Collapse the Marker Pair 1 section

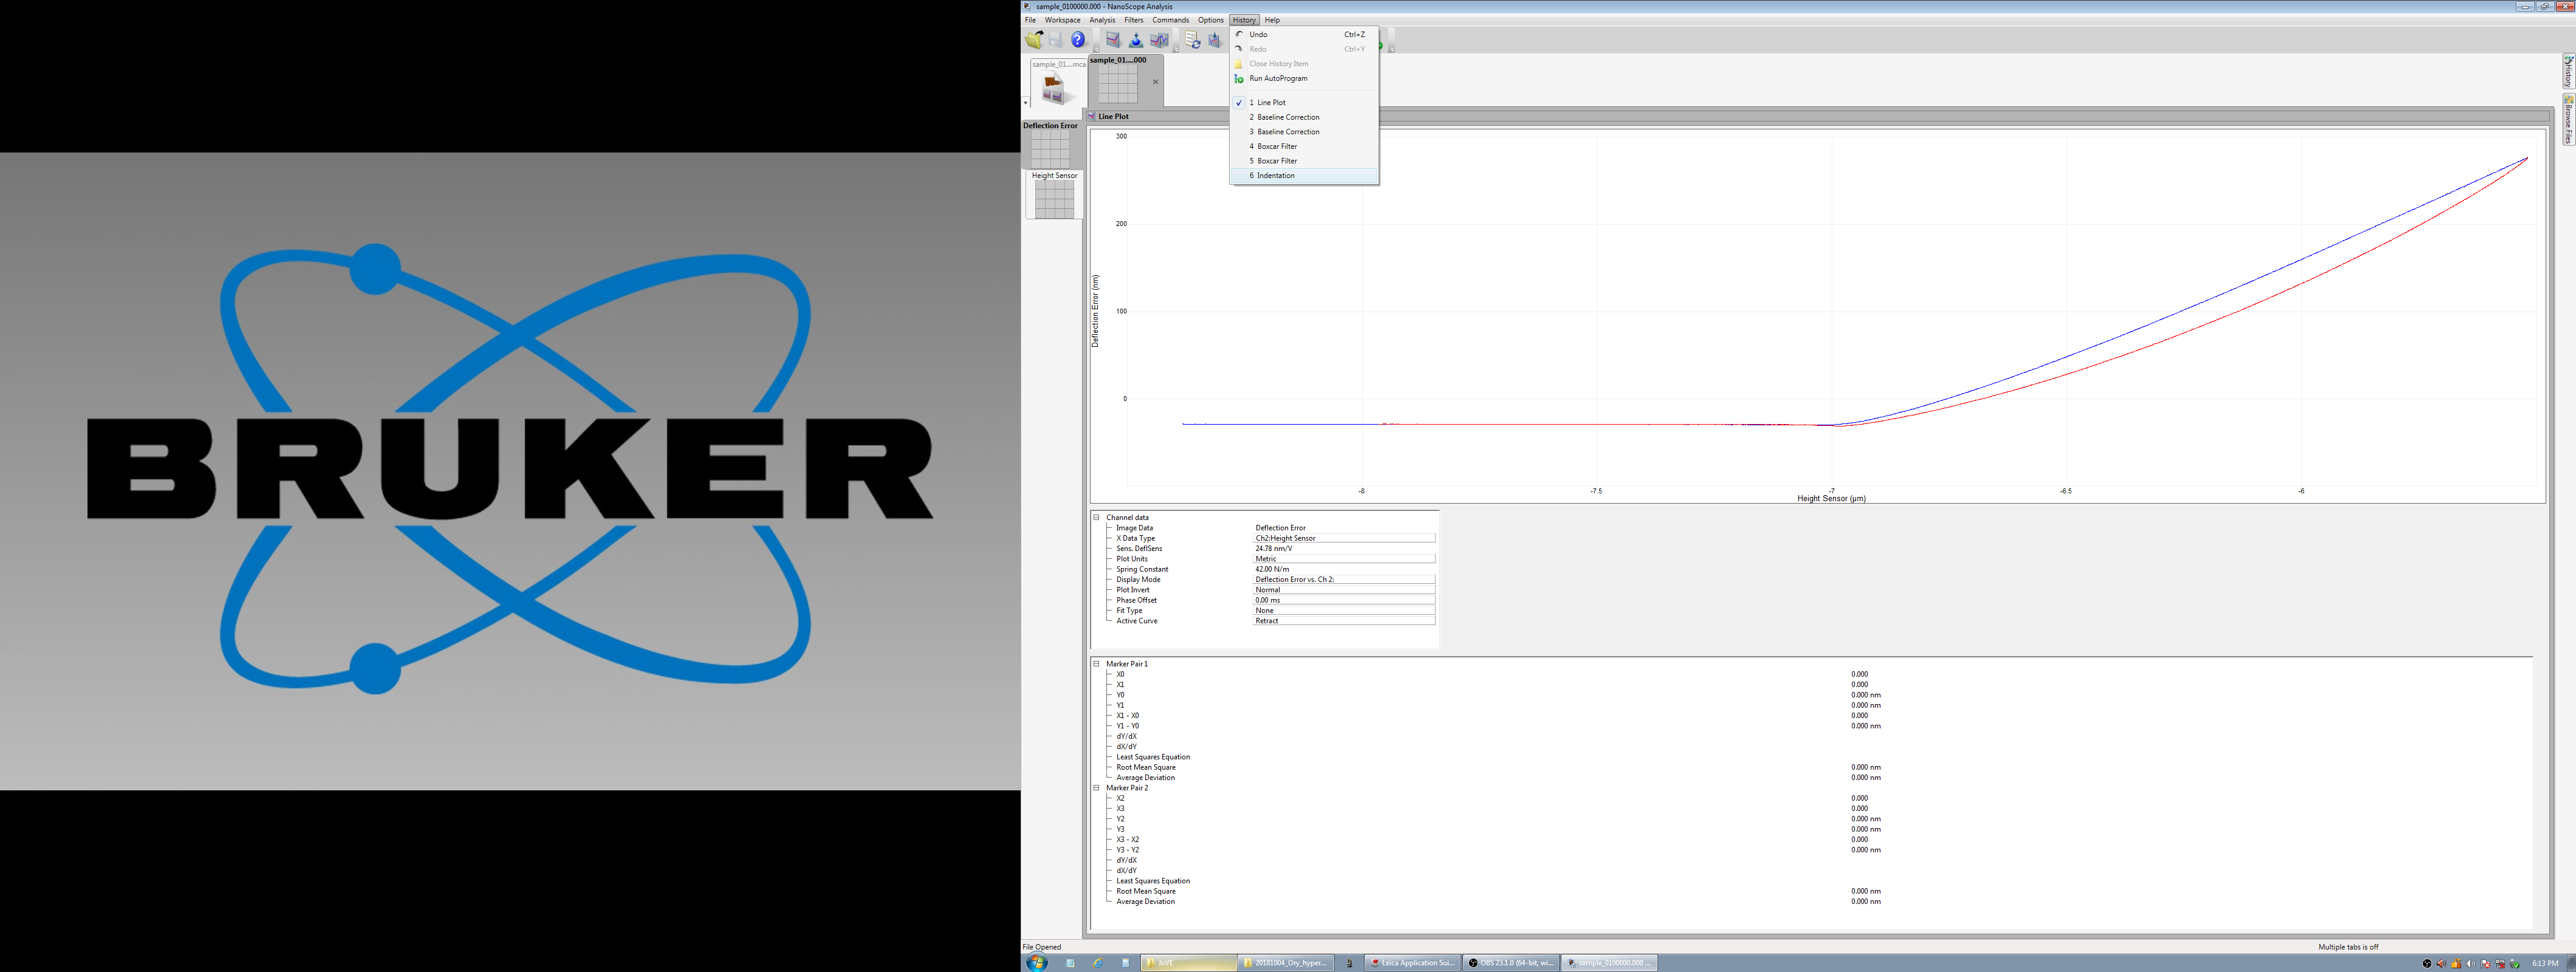(x=1096, y=664)
